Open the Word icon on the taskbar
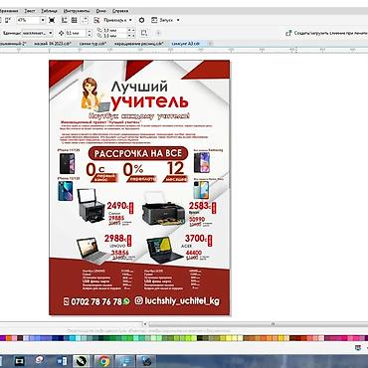Image resolution: width=368 pixels, height=368 pixels. click(x=62, y=361)
